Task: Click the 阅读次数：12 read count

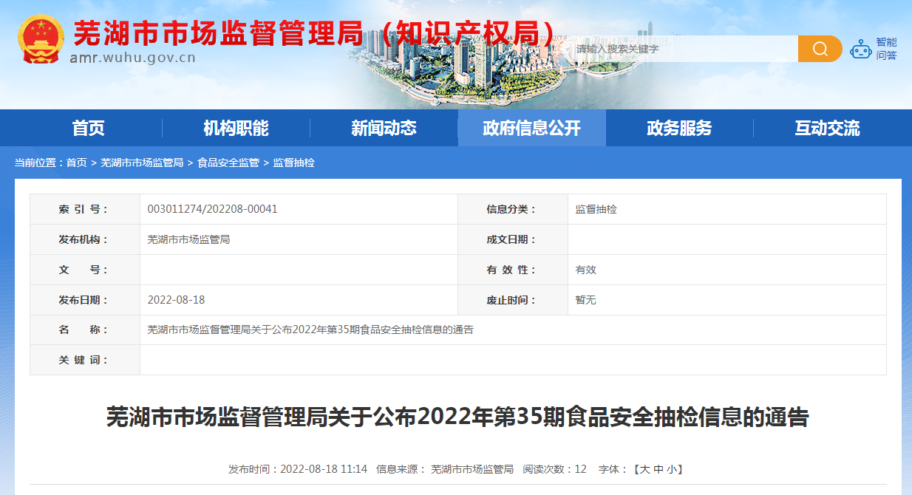Action: point(555,469)
